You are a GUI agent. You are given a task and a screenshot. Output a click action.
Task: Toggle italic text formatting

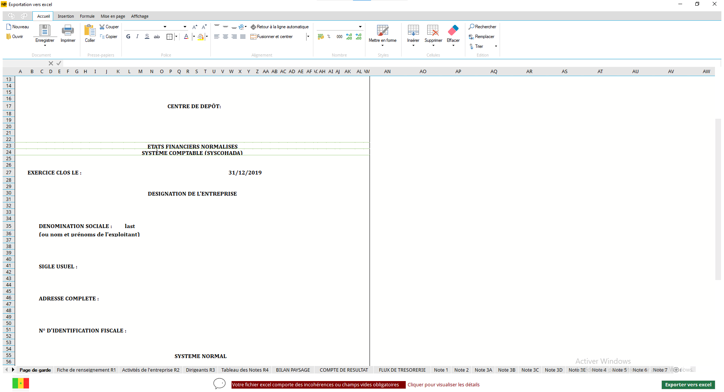pyautogui.click(x=137, y=37)
